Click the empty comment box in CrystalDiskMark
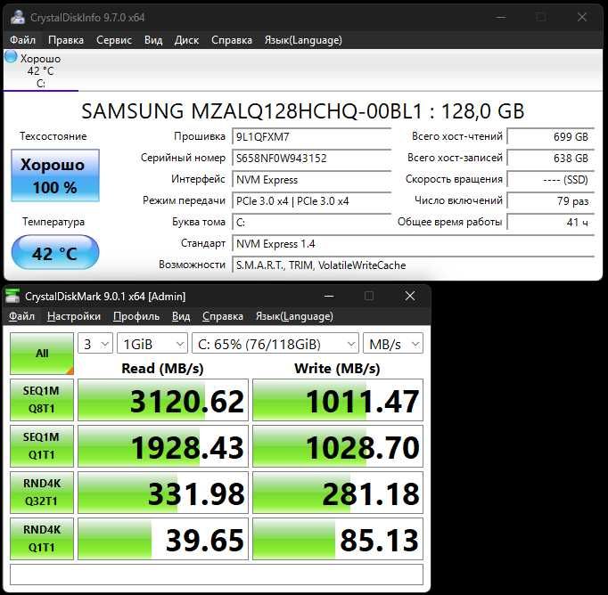The image size is (608, 595). [x=217, y=575]
